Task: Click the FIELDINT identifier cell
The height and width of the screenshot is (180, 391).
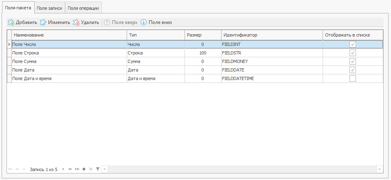Action: pos(272,44)
